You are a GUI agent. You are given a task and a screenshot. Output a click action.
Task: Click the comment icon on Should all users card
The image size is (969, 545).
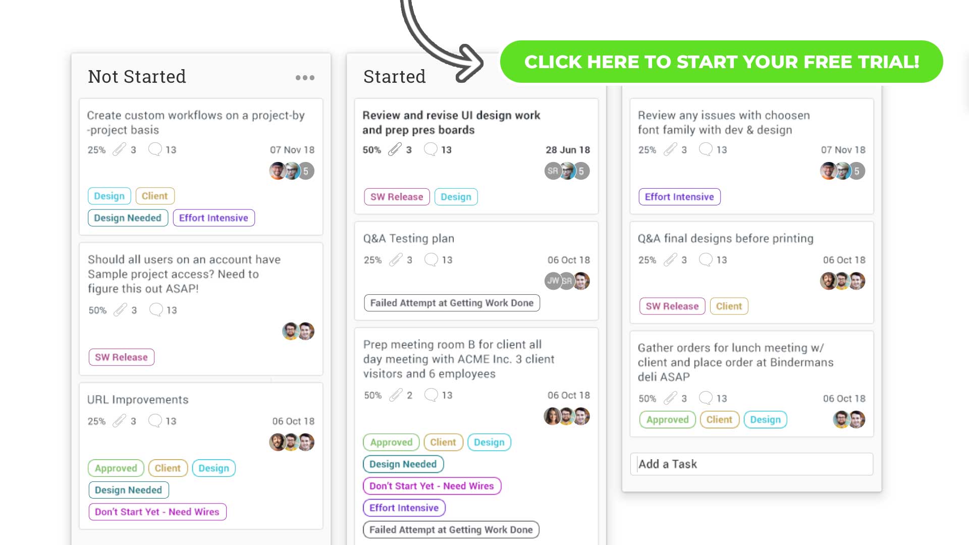(156, 309)
